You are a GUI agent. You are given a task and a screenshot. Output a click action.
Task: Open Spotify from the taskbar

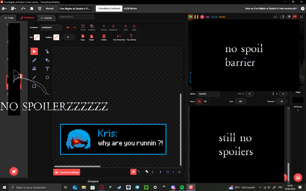[x=182, y=187]
